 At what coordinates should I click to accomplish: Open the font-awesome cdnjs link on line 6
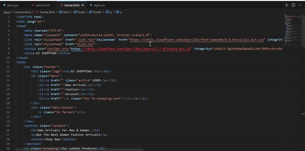pos(197,39)
